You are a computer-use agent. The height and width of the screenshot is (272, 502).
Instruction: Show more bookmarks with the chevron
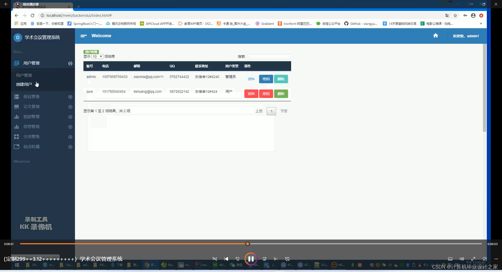[481, 24]
